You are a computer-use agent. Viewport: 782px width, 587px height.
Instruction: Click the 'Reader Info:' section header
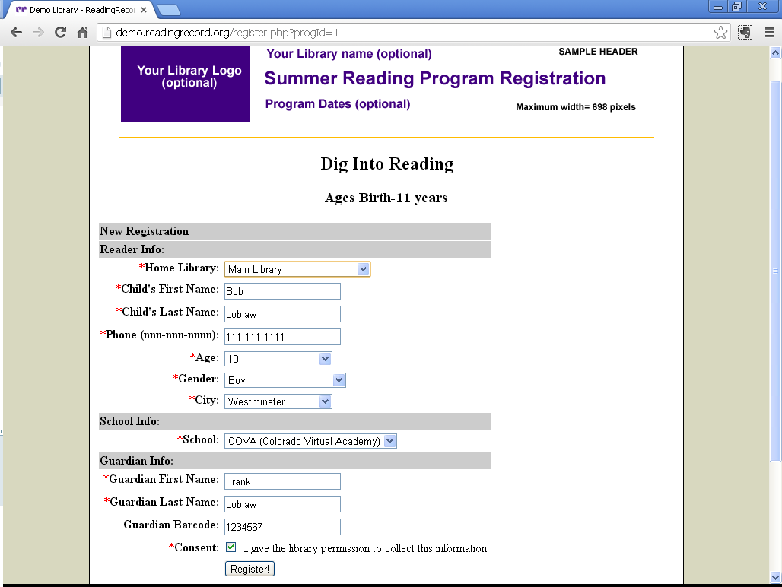tap(294, 249)
